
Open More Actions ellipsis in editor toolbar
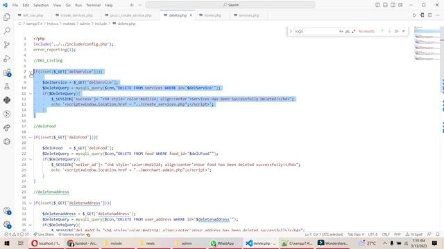pos(438,15)
